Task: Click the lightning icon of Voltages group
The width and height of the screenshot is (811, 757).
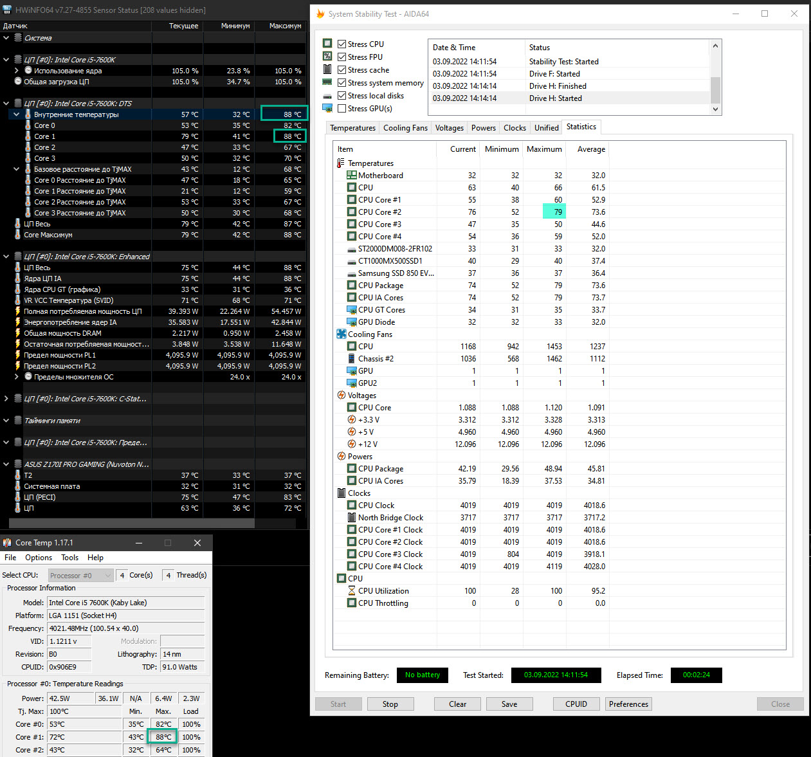Action: tap(342, 396)
